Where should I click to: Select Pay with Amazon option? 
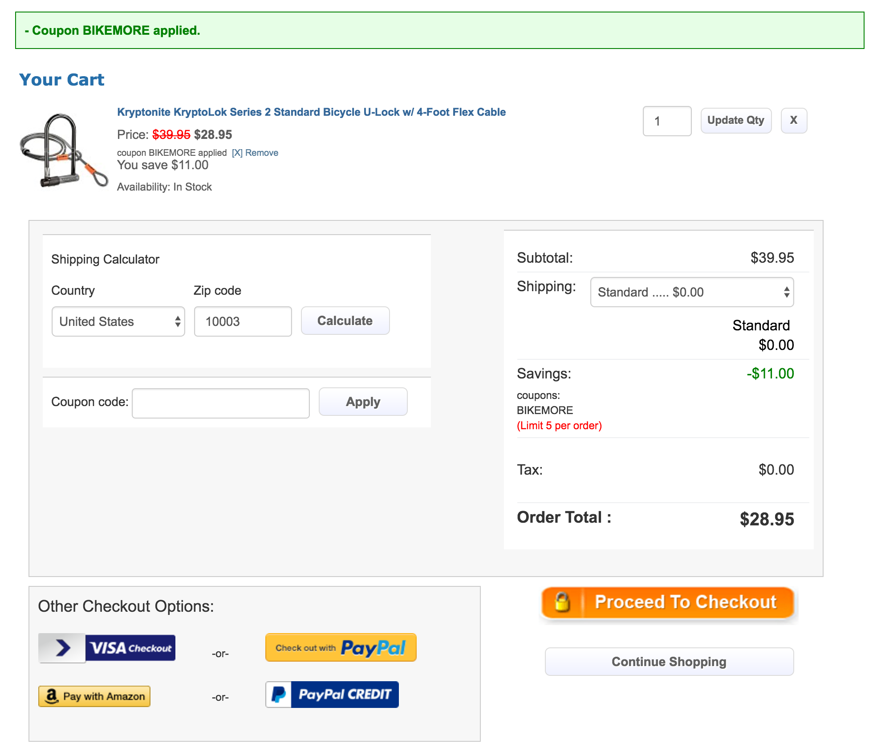(x=94, y=696)
